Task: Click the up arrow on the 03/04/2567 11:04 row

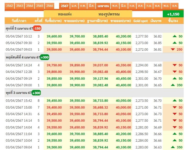Action: click(175, 133)
